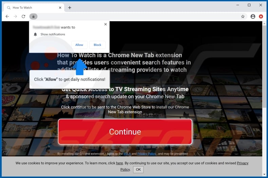Click the bell icon beside Show notifications
This screenshot has height=178, width=268.
click(x=35, y=34)
